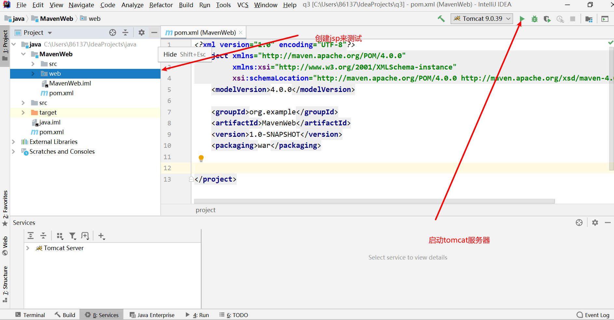Screen dimensions: 614x320
Task: Click the locate/scroll-from-source icon in Project panel
Action: coord(113,32)
